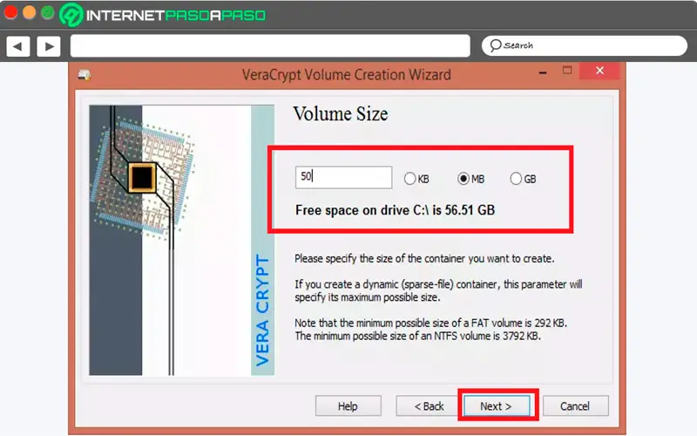The image size is (697, 436).
Task: Click the green macOS-style maximize dot
Action: click(x=48, y=12)
